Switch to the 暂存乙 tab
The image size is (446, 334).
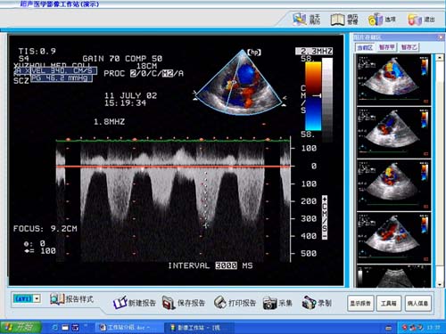pos(409,47)
